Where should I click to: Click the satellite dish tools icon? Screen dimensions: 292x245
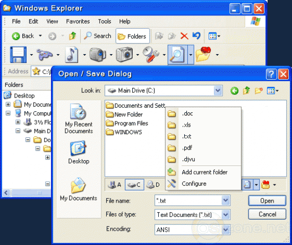[x=151, y=55]
